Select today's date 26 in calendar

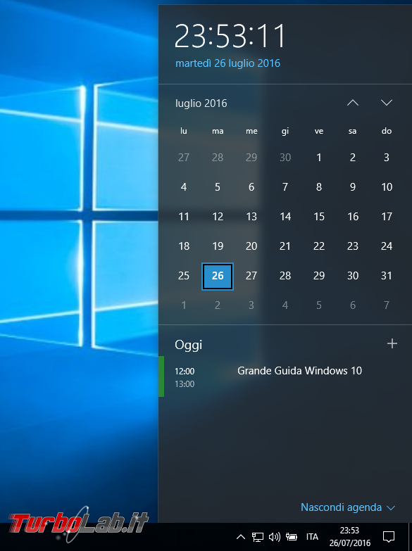(218, 276)
